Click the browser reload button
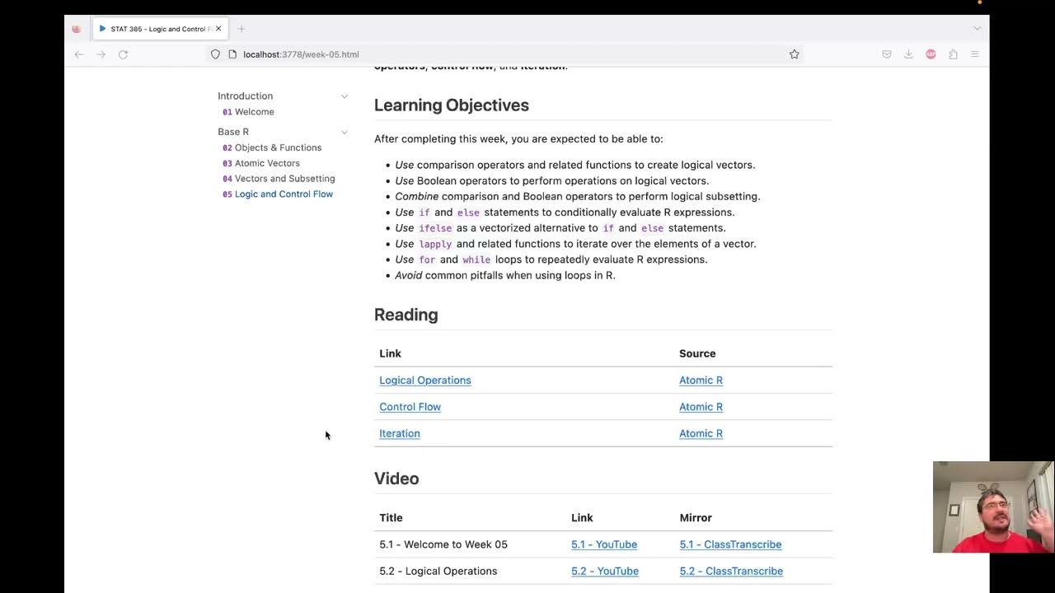This screenshot has height=593, width=1055. point(123,54)
